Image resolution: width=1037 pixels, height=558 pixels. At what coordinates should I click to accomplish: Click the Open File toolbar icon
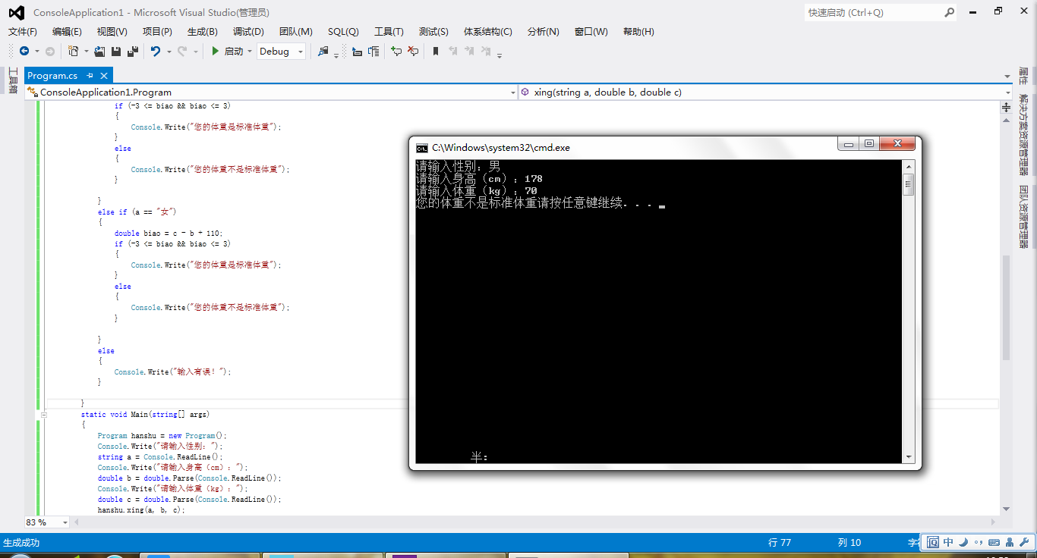[x=99, y=52]
